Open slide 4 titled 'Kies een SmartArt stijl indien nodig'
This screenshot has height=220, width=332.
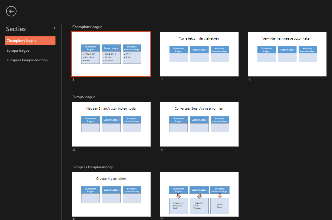(x=111, y=124)
